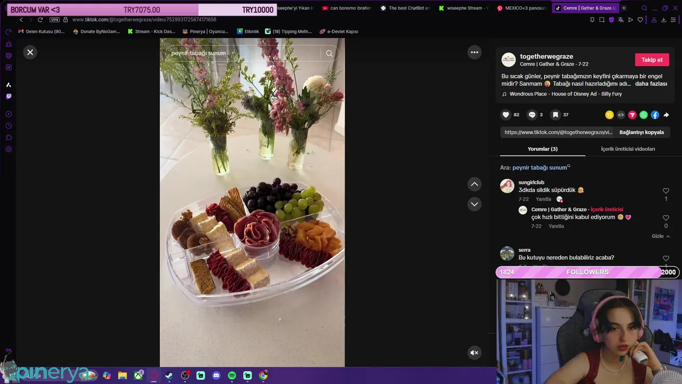The height and width of the screenshot is (384, 682).
Task: Open the togetherwegraze profile avatar
Action: [509, 60]
